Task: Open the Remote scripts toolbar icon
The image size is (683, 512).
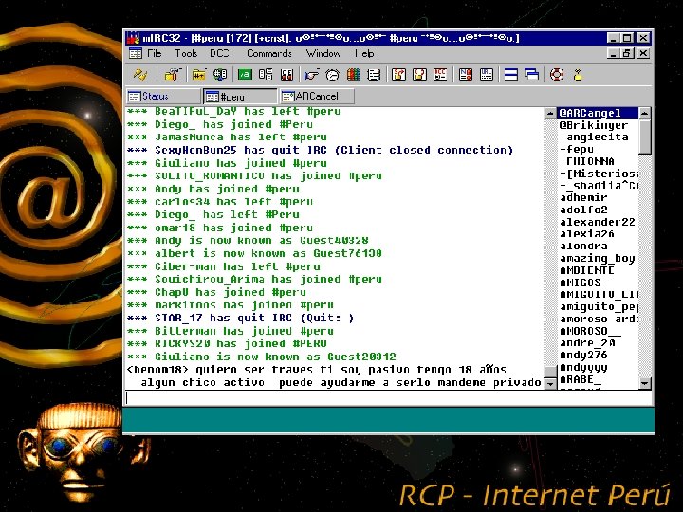Action: pyautogui.click(x=286, y=75)
